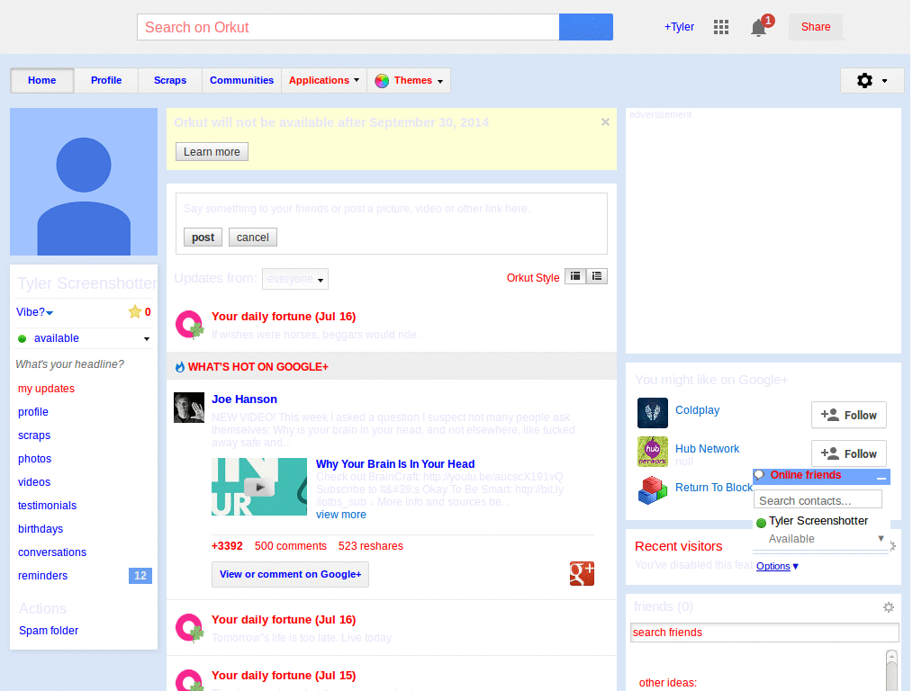The image size is (922, 691).
Task: Open birthdays in sidebar
Action: (x=41, y=529)
